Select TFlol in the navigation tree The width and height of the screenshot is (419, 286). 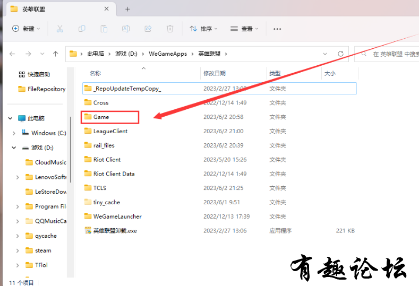37,265
